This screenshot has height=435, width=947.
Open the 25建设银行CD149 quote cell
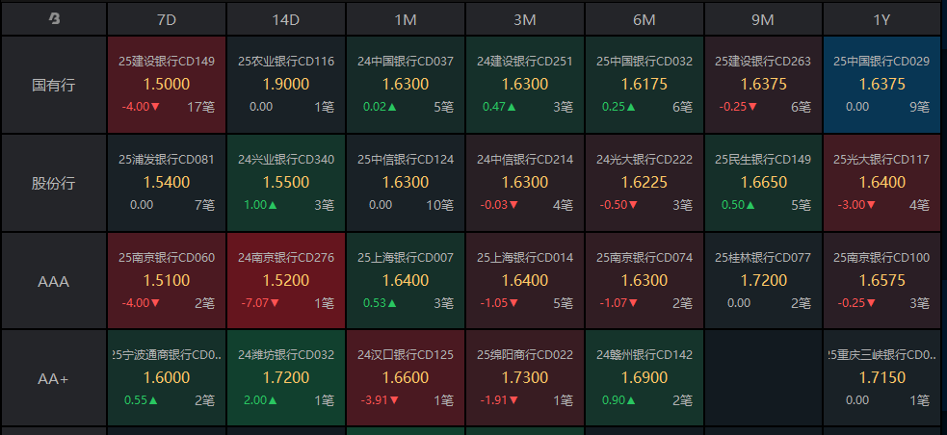pos(167,85)
